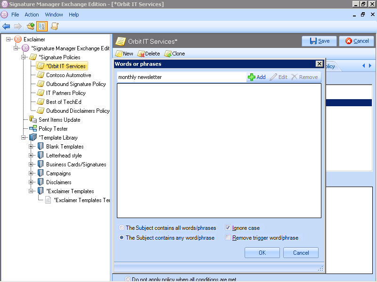Click the Campaigns library icon

[41, 173]
